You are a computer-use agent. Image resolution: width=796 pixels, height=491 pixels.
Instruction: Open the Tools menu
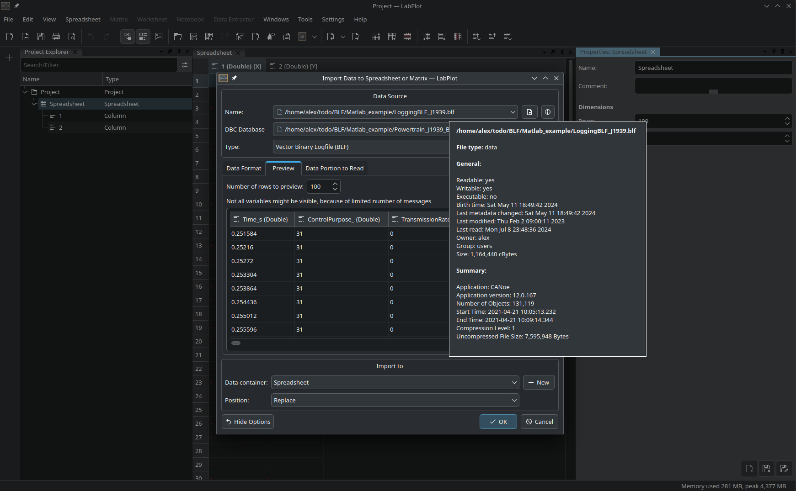pyautogui.click(x=305, y=19)
